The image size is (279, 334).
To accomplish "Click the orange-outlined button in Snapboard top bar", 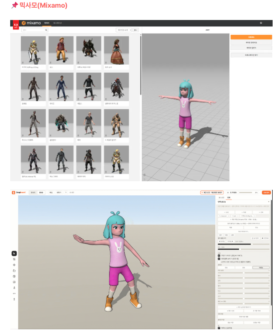I will (212, 192).
